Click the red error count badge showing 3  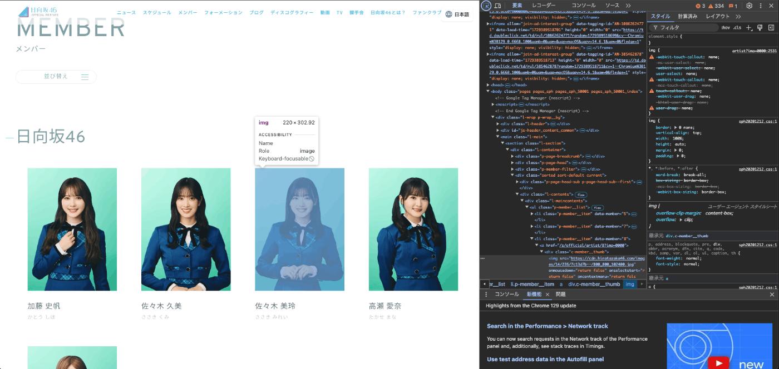[701, 6]
